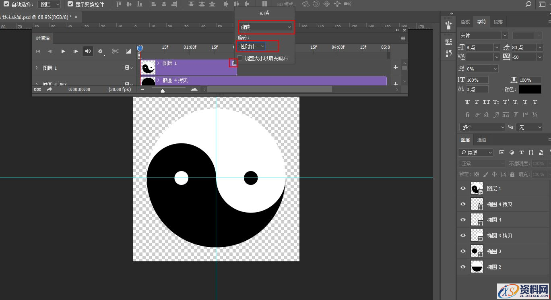Hide the 椭圆 4 layer
This screenshot has width=551, height=300.
click(x=463, y=219)
